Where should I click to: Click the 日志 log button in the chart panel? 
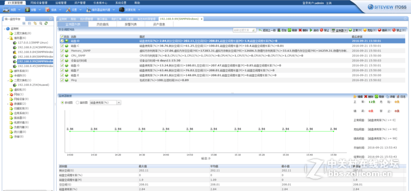pos(401,96)
